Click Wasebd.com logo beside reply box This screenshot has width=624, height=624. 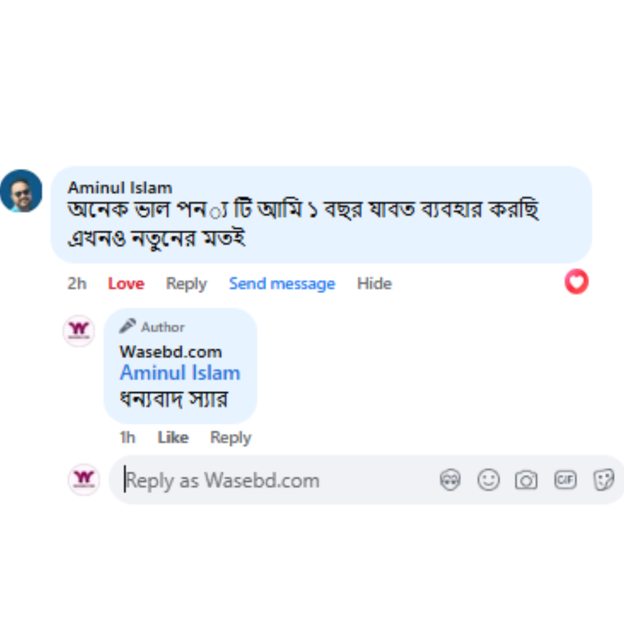tap(84, 480)
